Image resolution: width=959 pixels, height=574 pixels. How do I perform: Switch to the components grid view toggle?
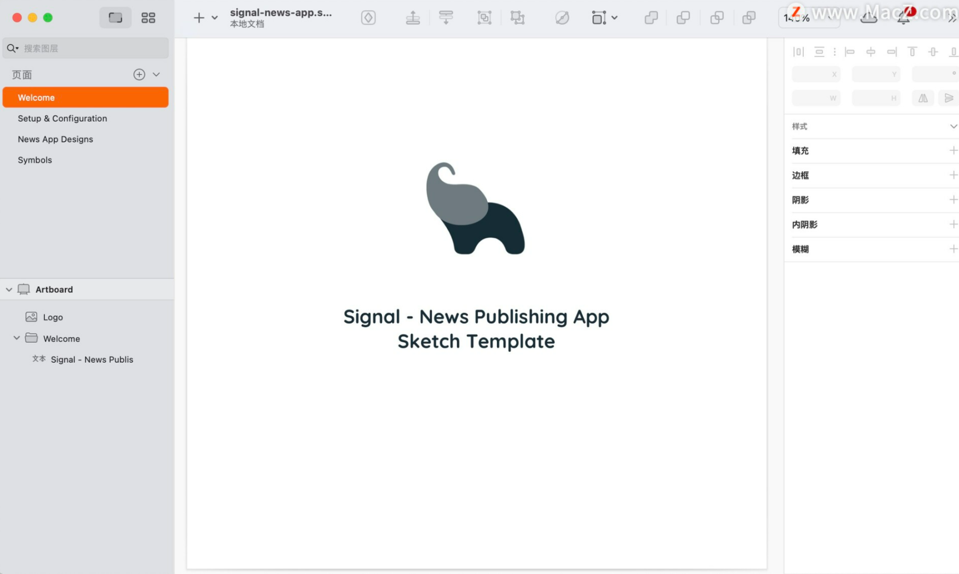tap(148, 18)
